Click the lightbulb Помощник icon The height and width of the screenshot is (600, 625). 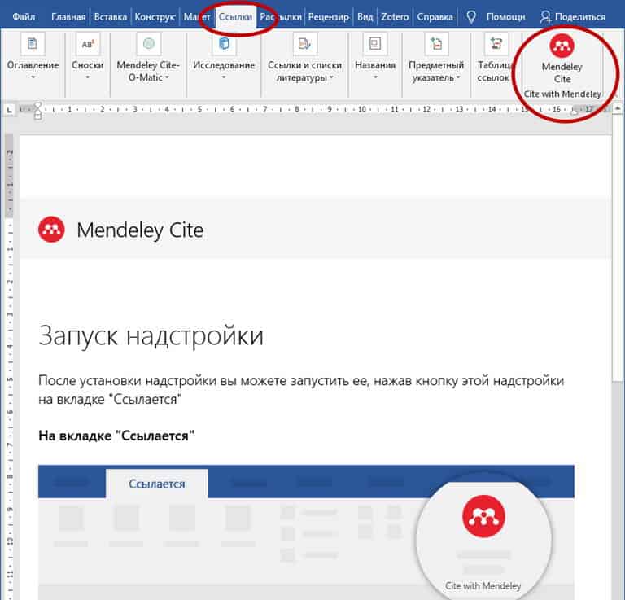click(471, 17)
